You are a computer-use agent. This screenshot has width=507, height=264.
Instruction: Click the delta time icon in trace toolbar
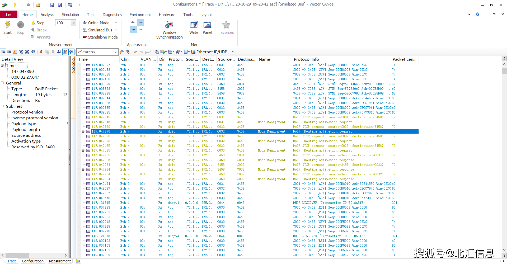59,52
